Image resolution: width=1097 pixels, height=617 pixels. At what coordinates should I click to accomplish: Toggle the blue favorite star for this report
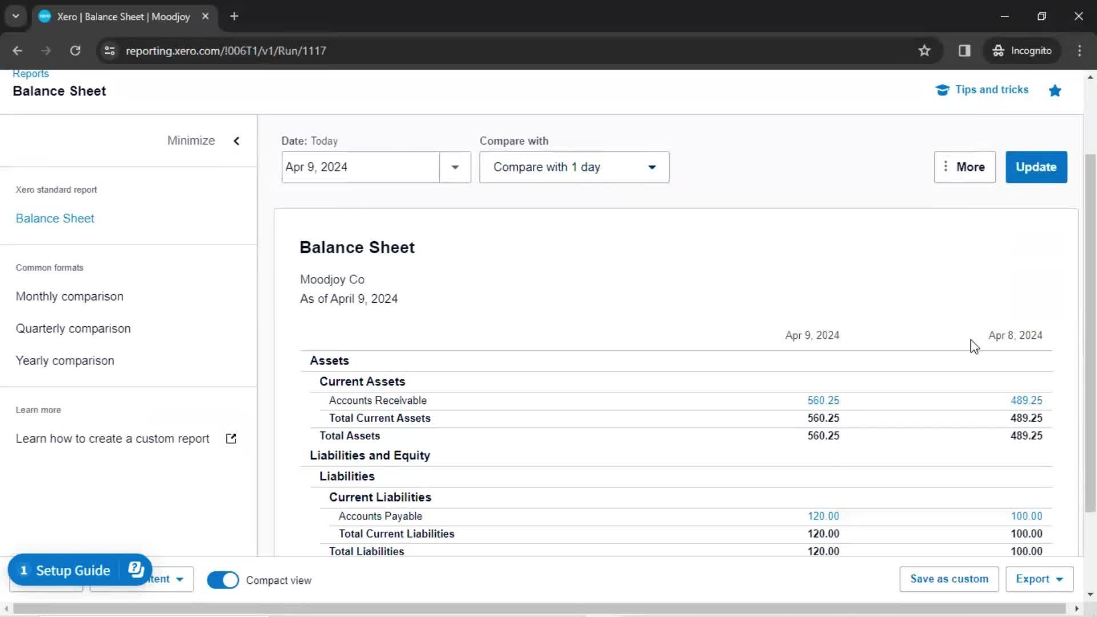[1055, 90]
